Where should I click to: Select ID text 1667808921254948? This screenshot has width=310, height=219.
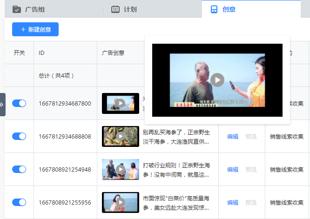(65, 169)
